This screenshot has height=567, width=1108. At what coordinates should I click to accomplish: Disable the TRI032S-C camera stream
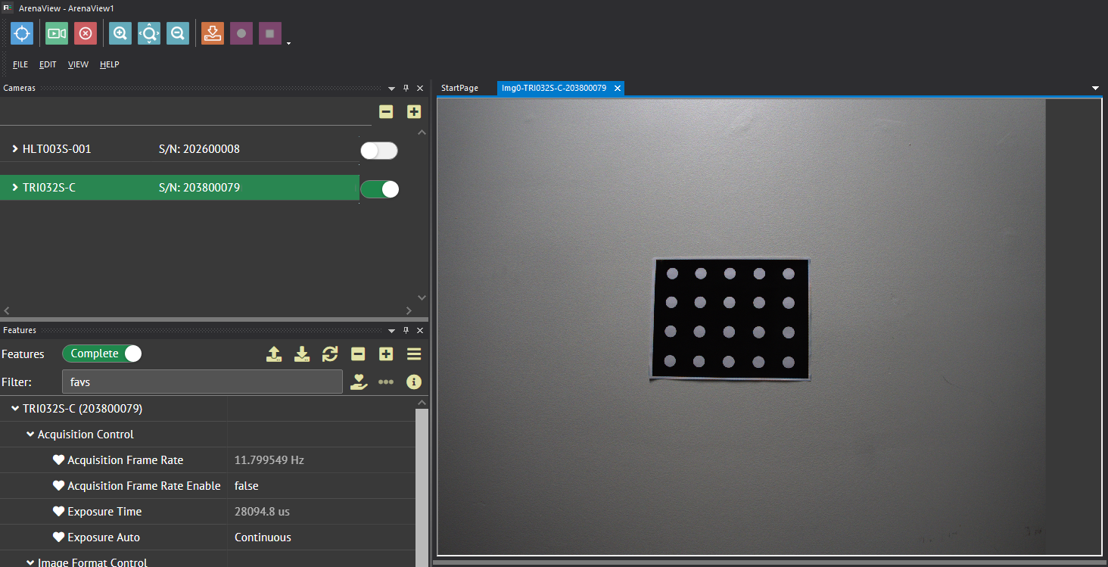pyautogui.click(x=379, y=188)
